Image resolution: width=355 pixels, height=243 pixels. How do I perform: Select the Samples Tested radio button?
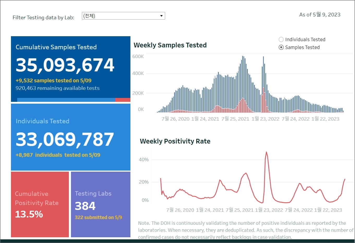tap(281, 47)
